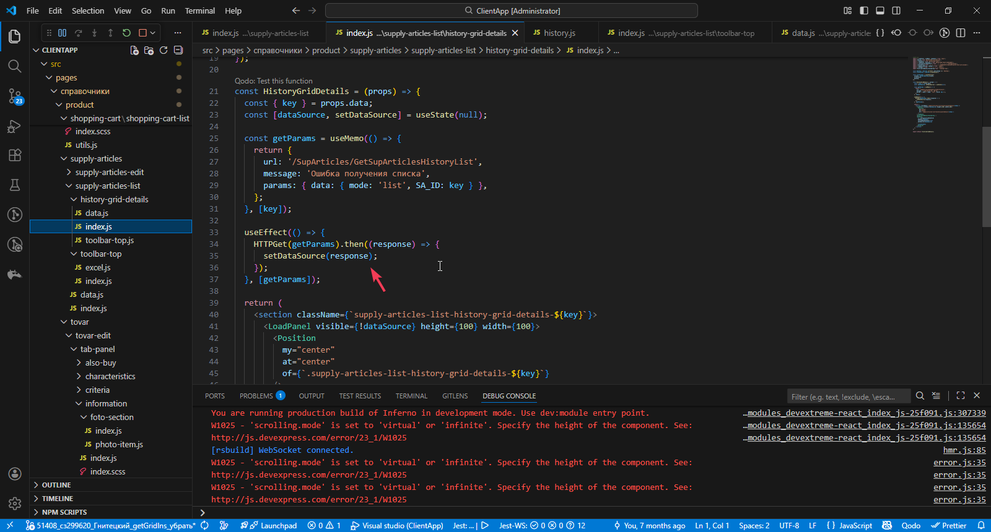Image resolution: width=991 pixels, height=532 pixels.
Task: Open the Explorer view in activity bar
Action: pyautogui.click(x=15, y=36)
